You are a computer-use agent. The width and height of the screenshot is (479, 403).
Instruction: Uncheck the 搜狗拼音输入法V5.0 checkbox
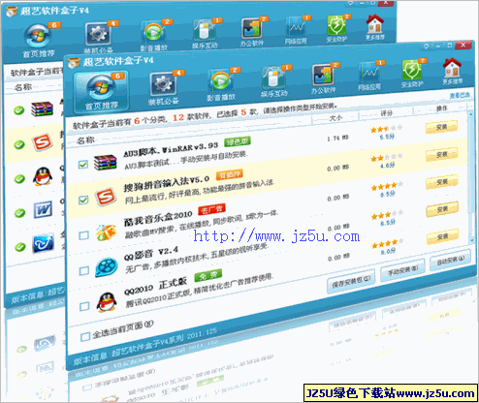(83, 200)
